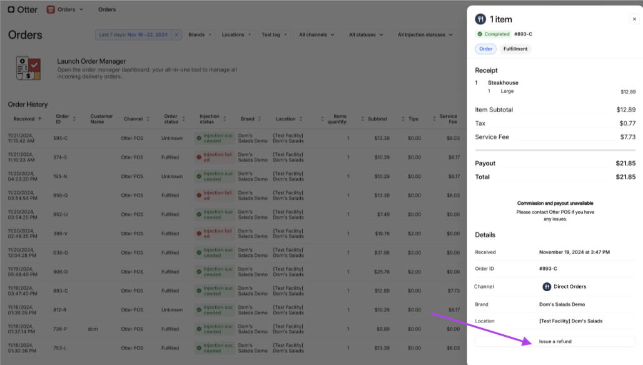The image size is (643, 365).
Task: Click the Issue a refund button
Action: [x=555, y=341]
